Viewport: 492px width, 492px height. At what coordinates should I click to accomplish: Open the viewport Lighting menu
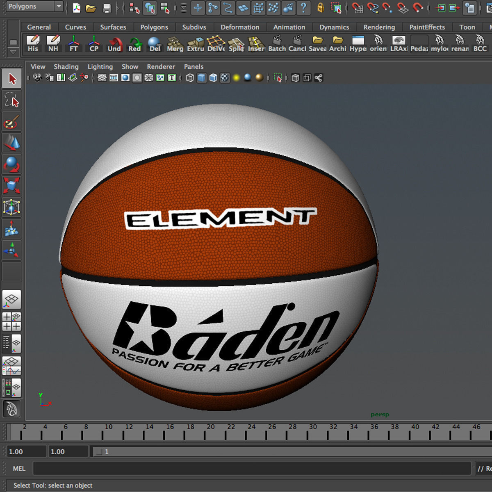100,66
